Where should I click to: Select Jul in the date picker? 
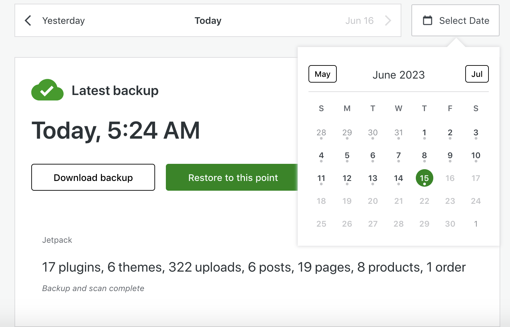[x=477, y=74]
